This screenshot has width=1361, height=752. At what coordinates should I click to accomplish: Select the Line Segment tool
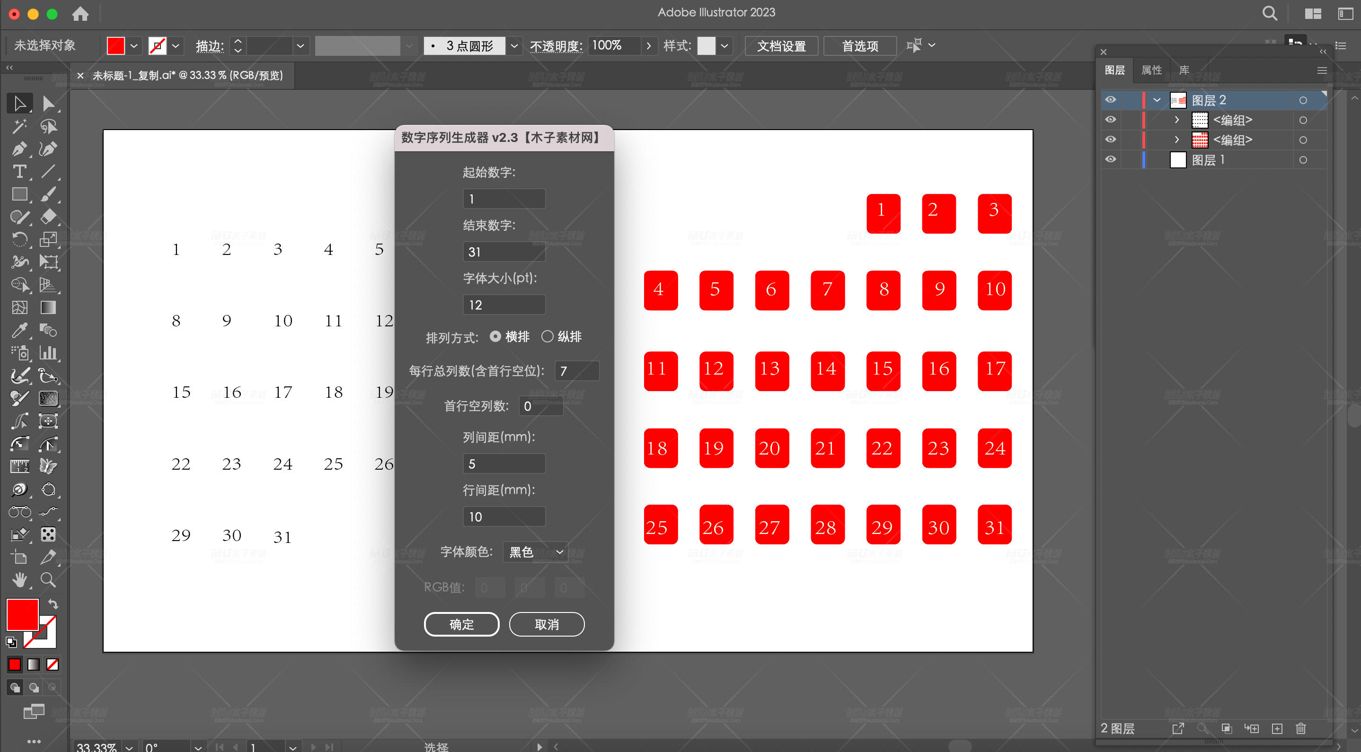tap(49, 172)
